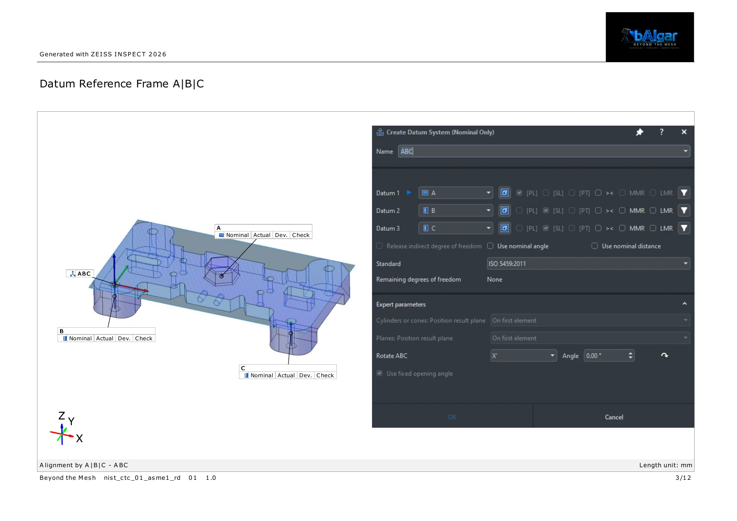The image size is (737, 521).
Task: Toggle Release indirect degree of freedom
Action: pos(380,246)
